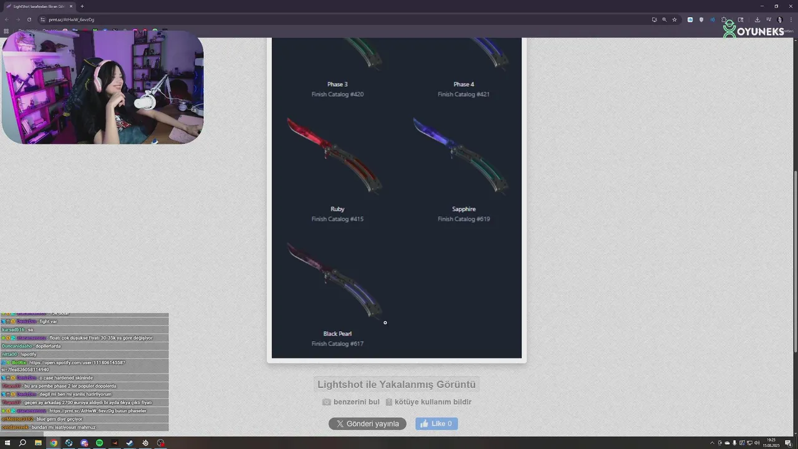This screenshot has width=798, height=449.
Task: Go forward in browser history
Action: [17, 19]
